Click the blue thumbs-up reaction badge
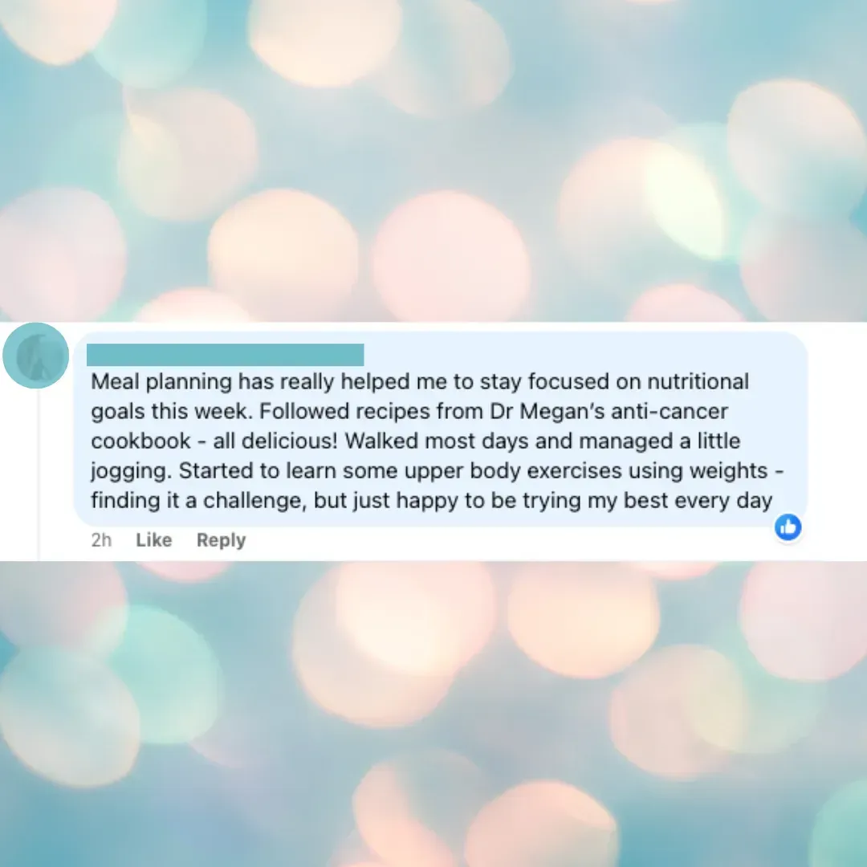867x867 pixels. point(788,527)
